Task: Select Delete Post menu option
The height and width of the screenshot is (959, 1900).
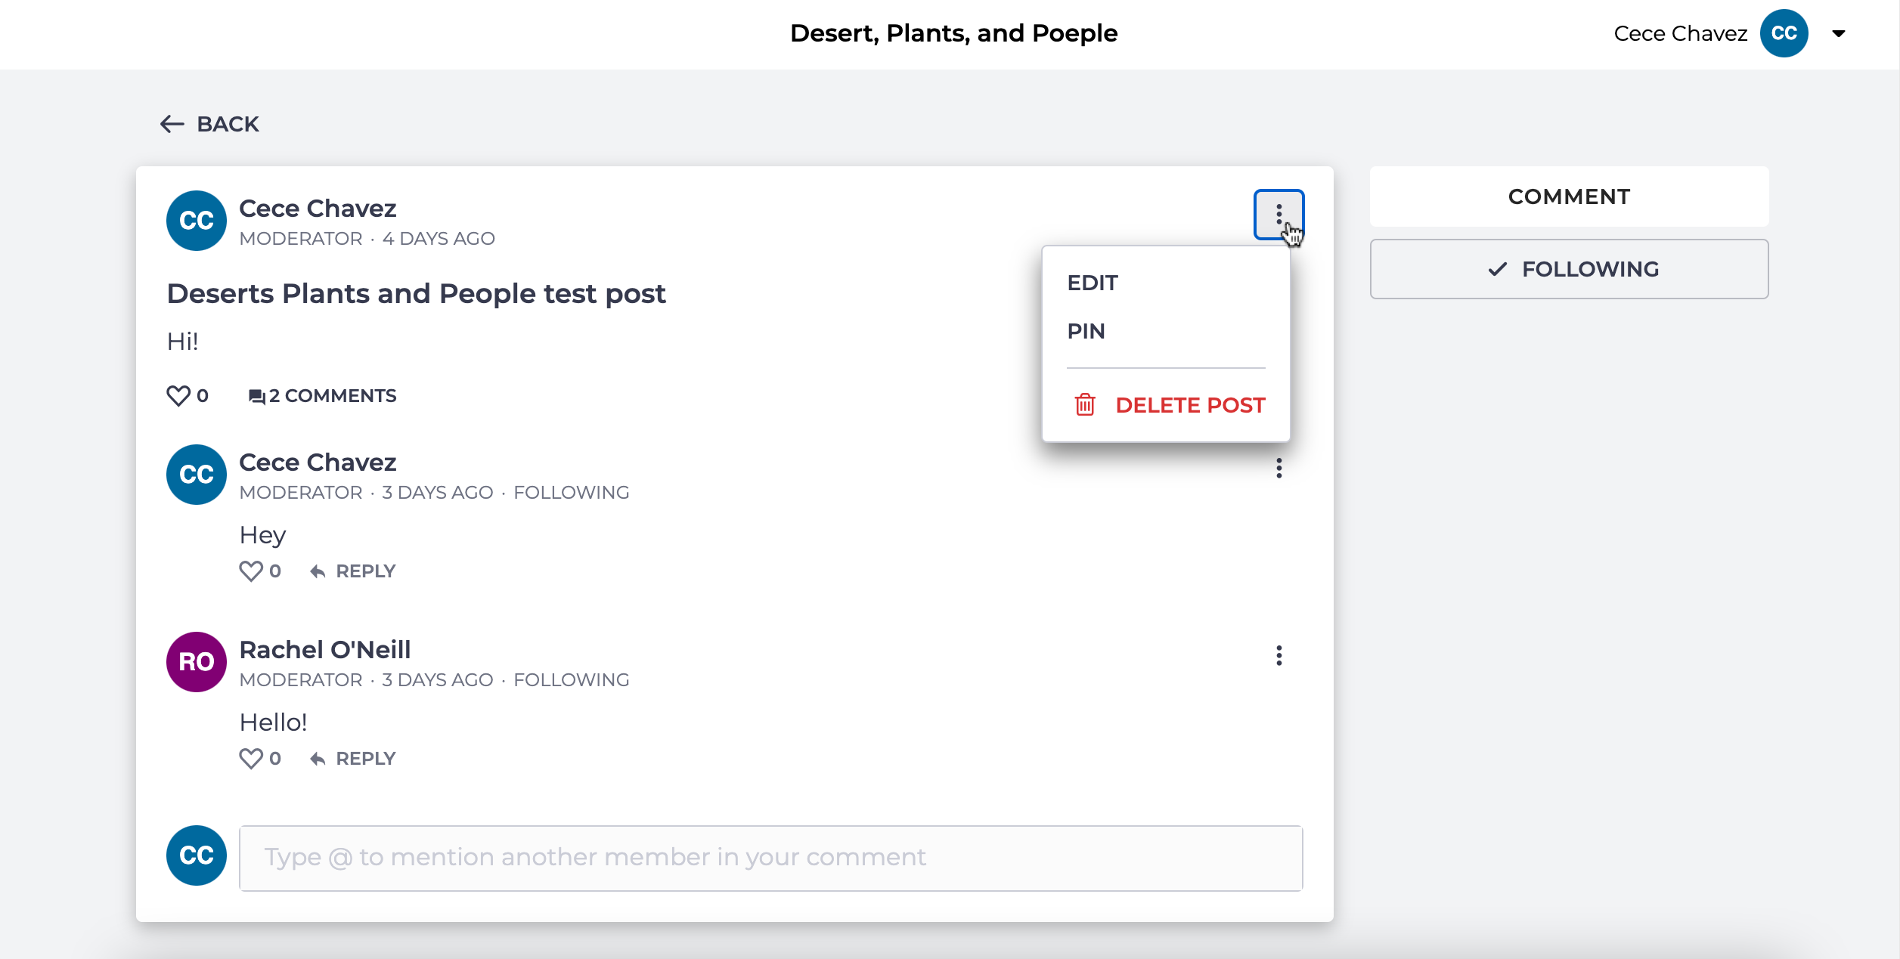Action: pos(1189,405)
